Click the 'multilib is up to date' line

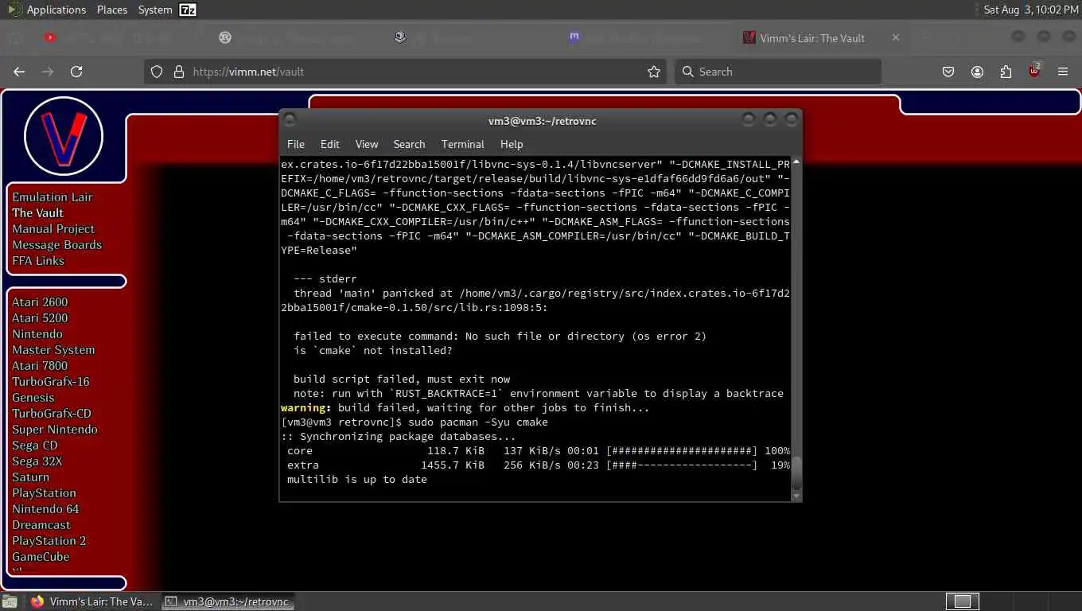pos(357,479)
